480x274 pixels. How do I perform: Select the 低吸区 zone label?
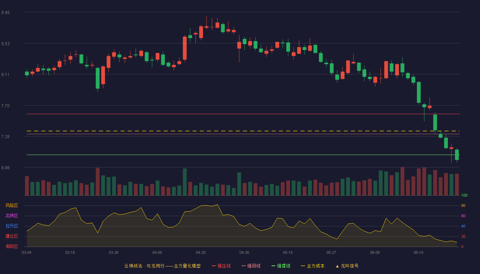[x=12, y=247]
